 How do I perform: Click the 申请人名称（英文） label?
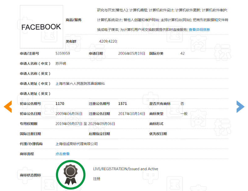coord(35,73)
